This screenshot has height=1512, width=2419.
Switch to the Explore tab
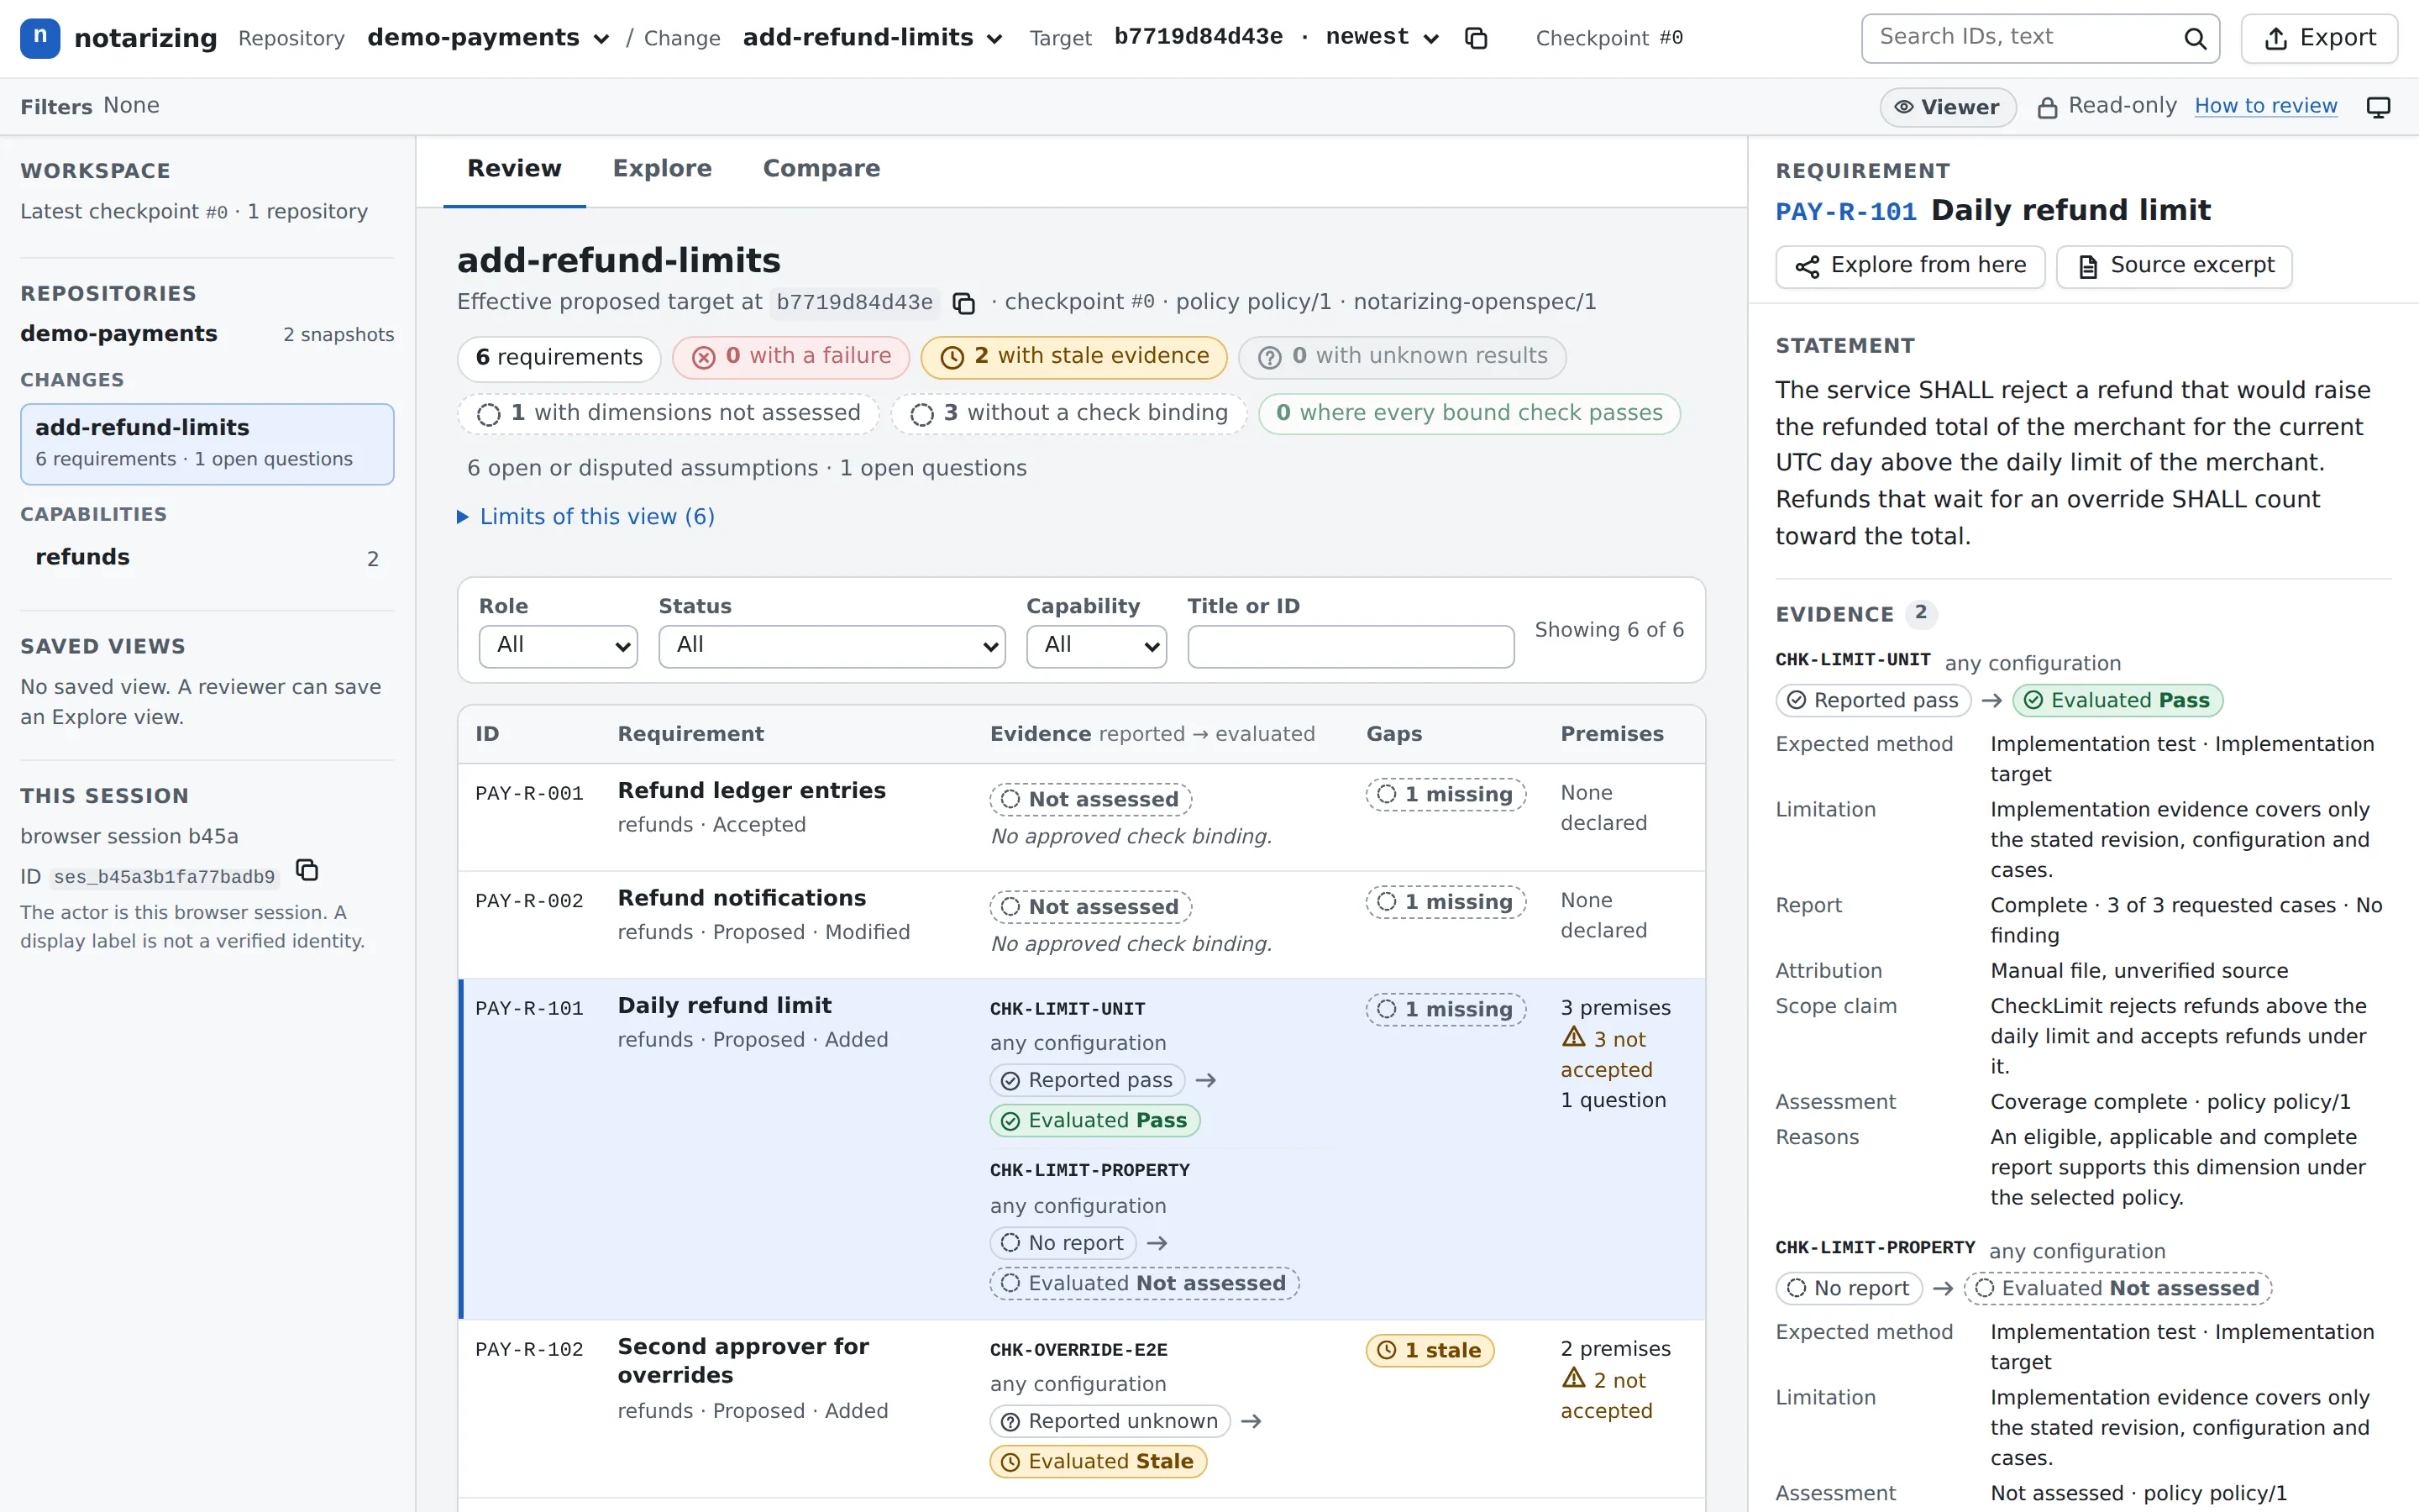pos(662,169)
